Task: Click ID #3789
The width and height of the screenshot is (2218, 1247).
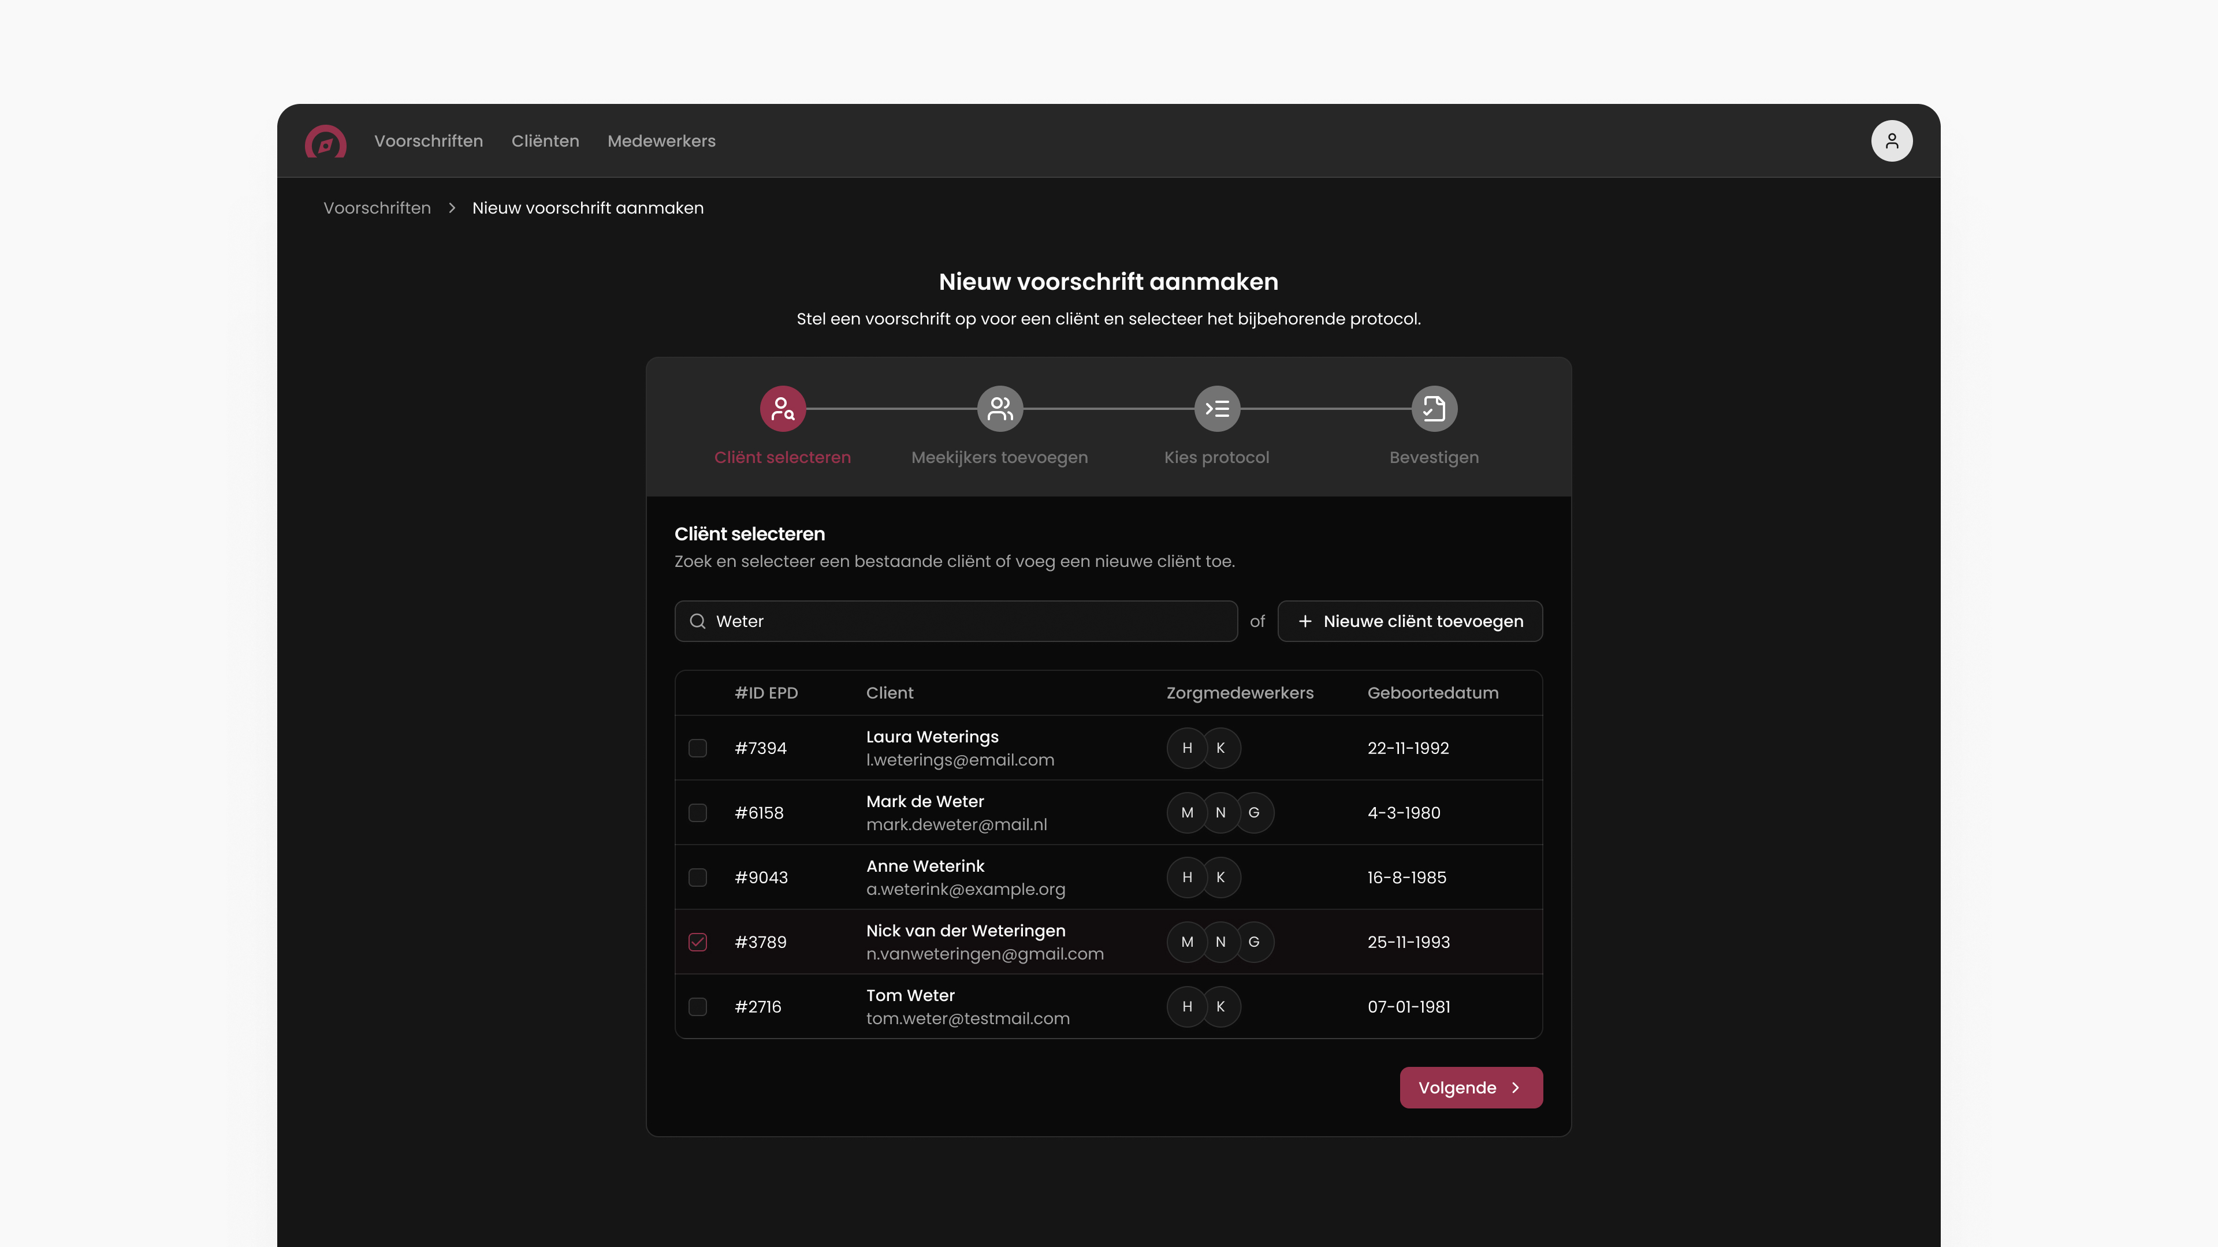Action: [760, 942]
